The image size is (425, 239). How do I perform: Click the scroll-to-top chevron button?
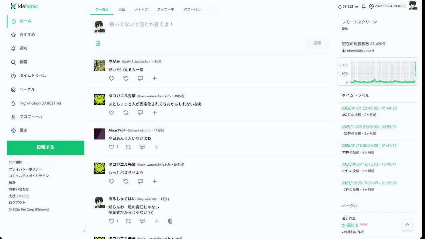[x=407, y=225]
